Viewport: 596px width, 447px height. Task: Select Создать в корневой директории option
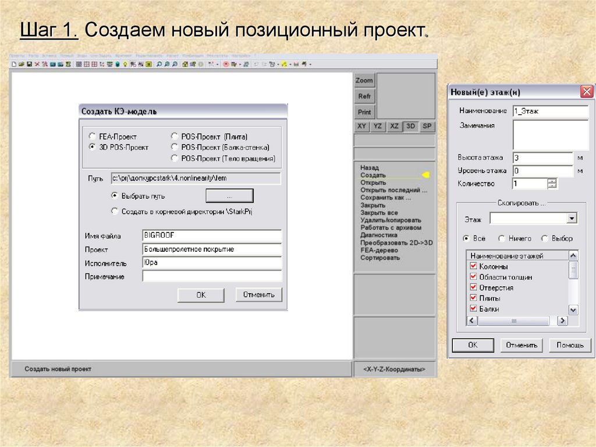115,211
